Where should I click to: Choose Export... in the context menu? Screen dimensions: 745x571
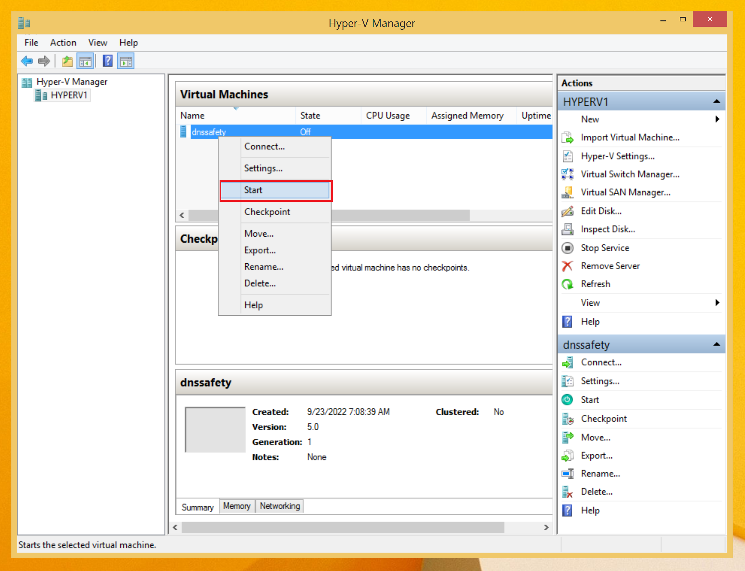point(275,250)
